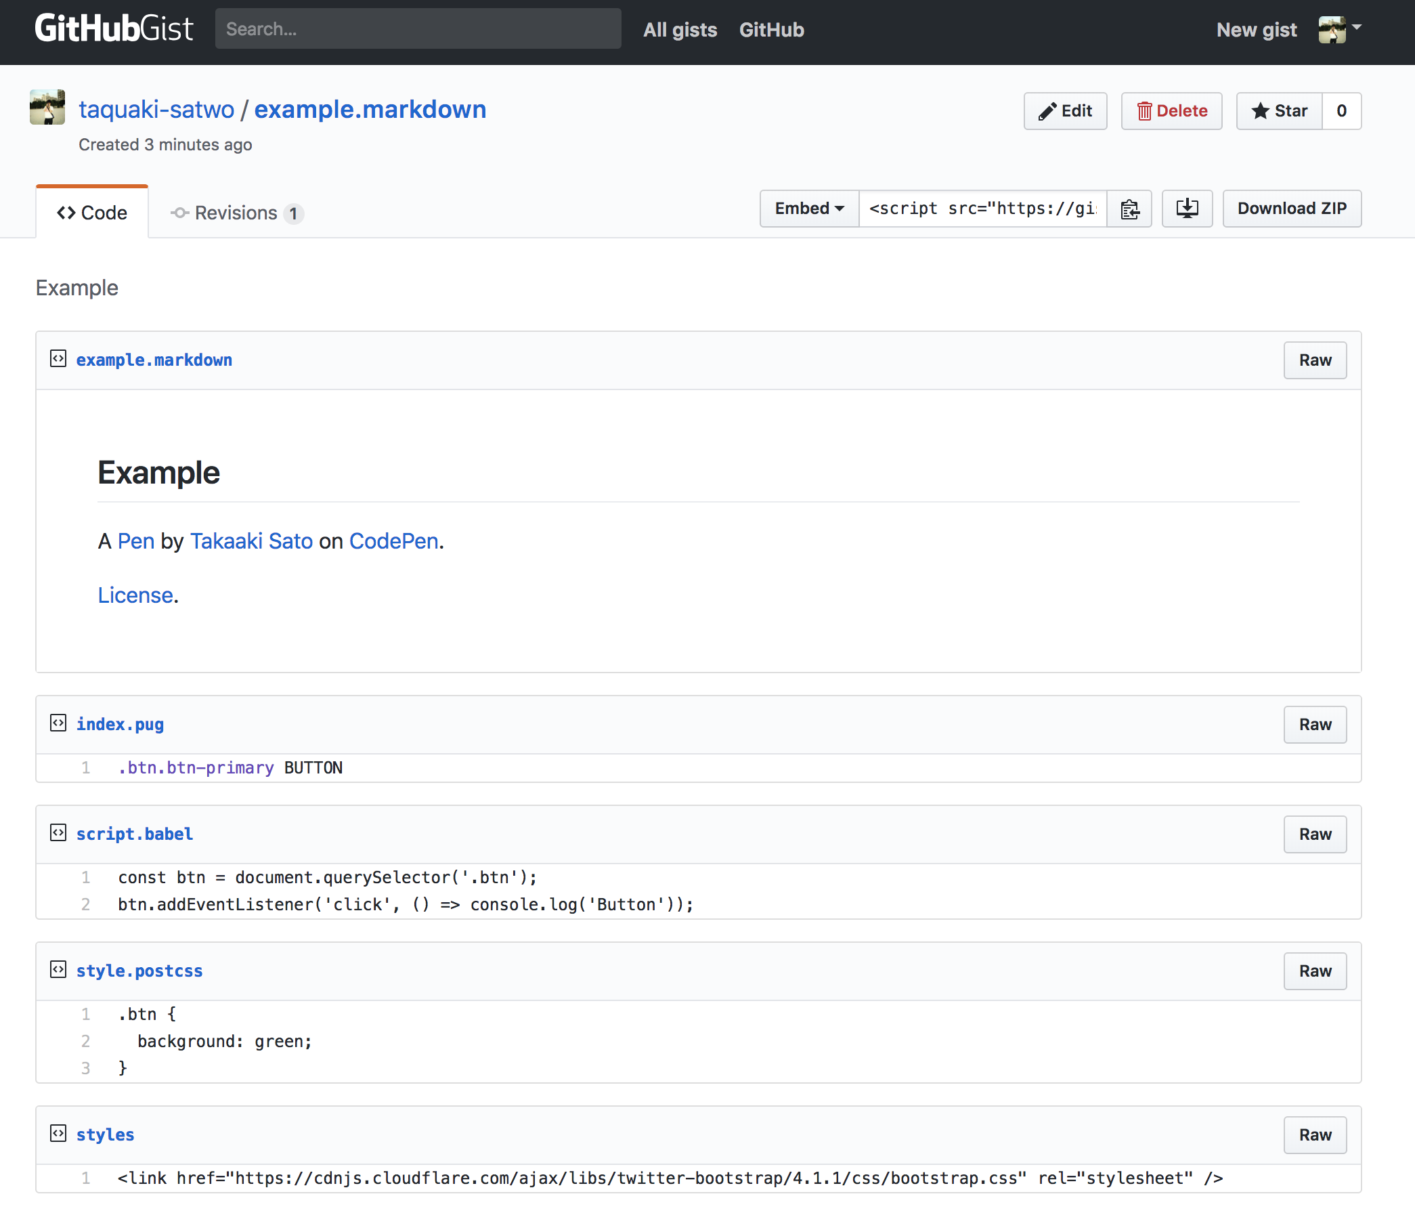
Task: Open user avatar dropdown menu in header
Action: (1340, 29)
